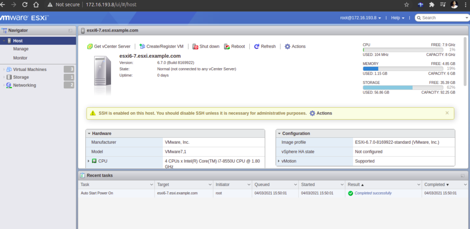Image resolution: width=470 pixels, height=229 pixels.
Task: Expand the vMotion configuration row
Action: pos(279,161)
